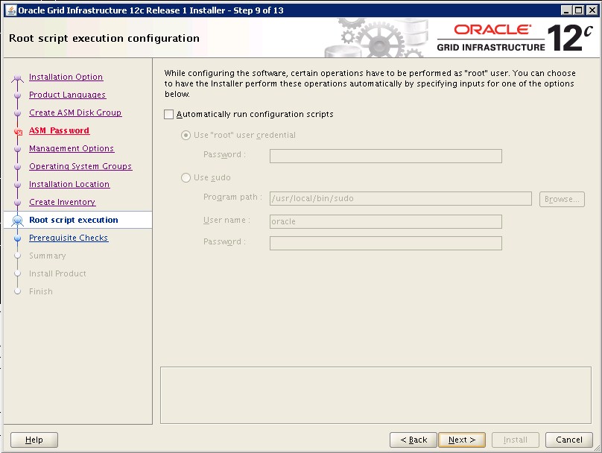The width and height of the screenshot is (602, 453).
Task: Click the Install Product step label
Action: (57, 273)
